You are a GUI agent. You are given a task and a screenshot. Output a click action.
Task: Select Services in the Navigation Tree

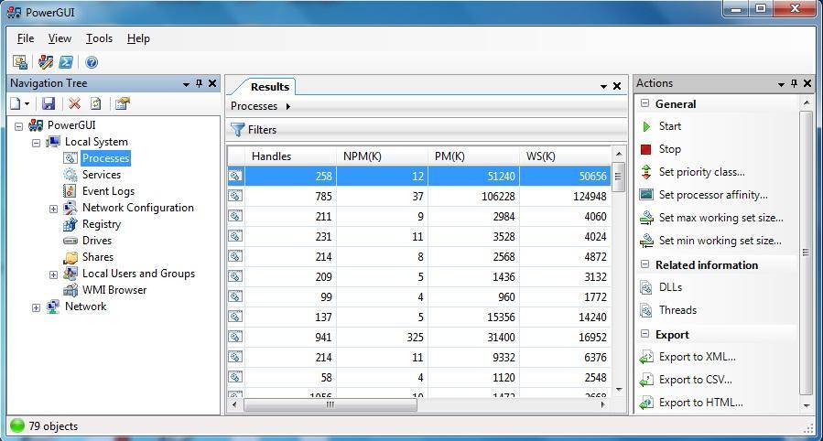102,175
